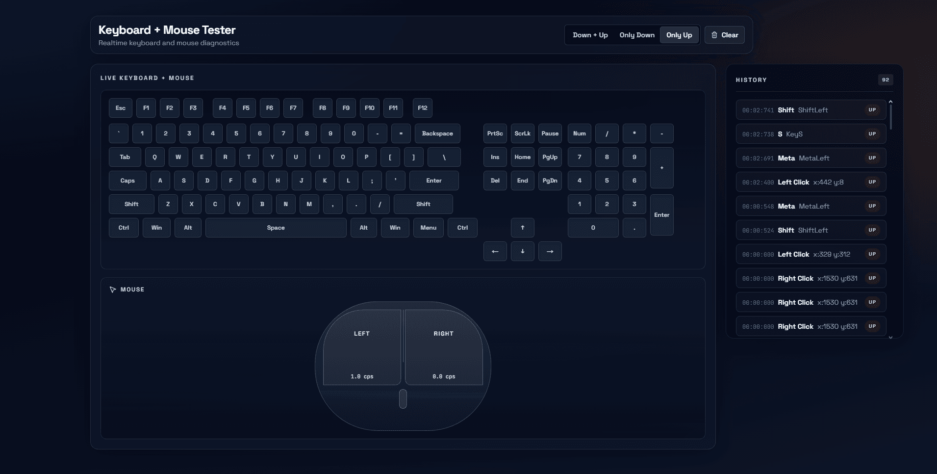Click the 1.0 cps left click rate
Image resolution: width=937 pixels, height=474 pixels.
[x=362, y=376]
